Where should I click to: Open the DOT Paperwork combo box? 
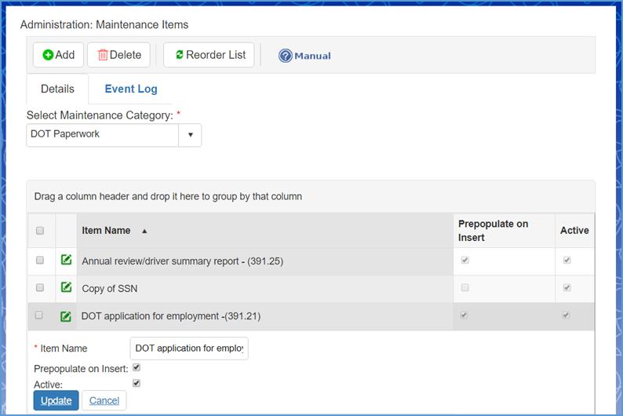coord(103,135)
